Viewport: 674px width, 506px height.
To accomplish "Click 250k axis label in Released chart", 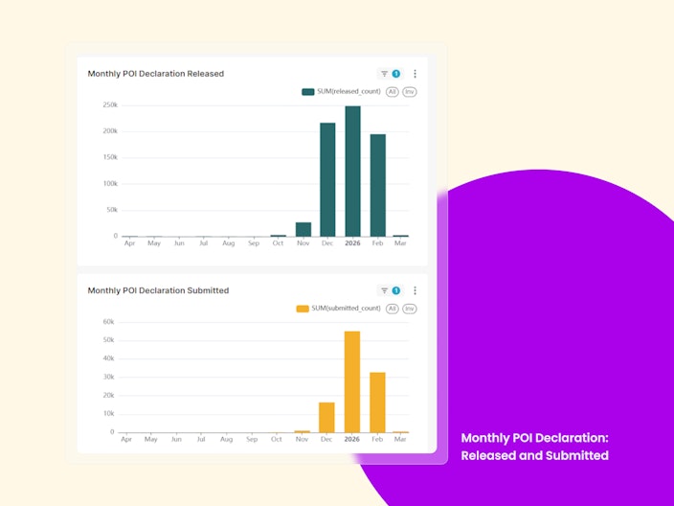I will pos(110,105).
